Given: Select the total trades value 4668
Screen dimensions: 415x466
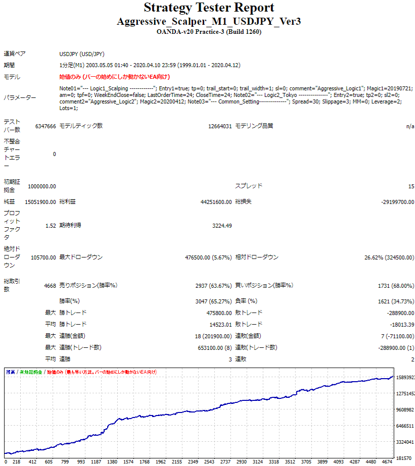Looking at the screenshot, I should [x=50, y=286].
